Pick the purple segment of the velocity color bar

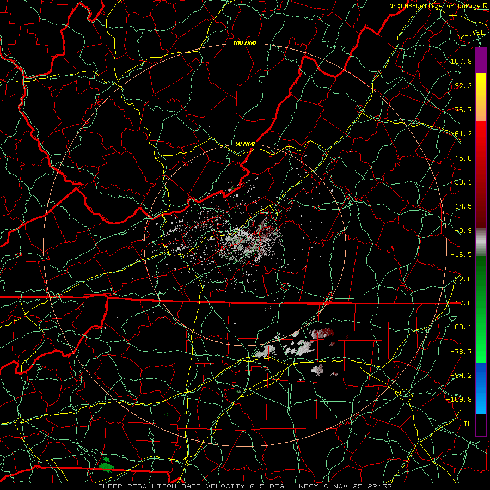tap(481, 61)
